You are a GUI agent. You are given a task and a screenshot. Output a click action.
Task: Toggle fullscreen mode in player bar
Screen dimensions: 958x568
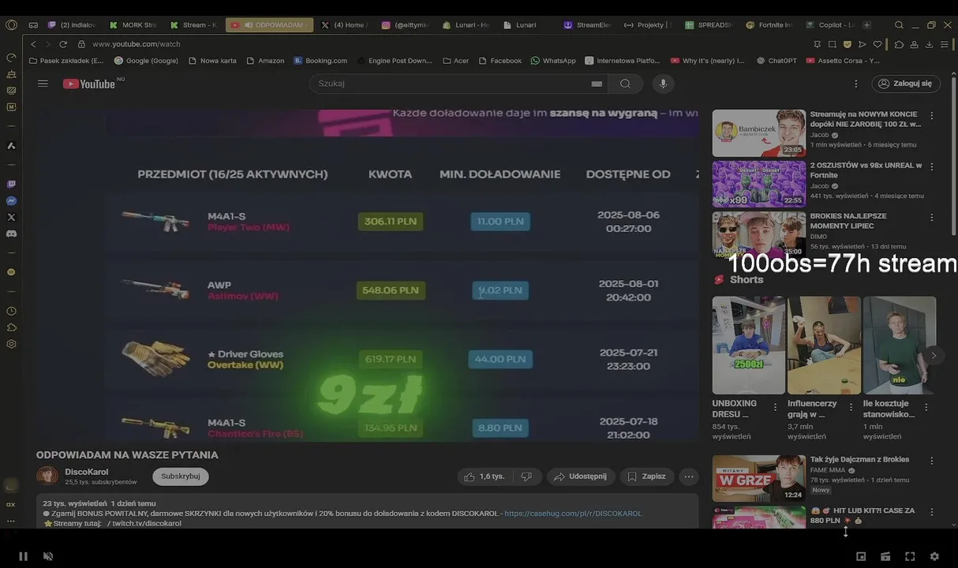(910, 556)
